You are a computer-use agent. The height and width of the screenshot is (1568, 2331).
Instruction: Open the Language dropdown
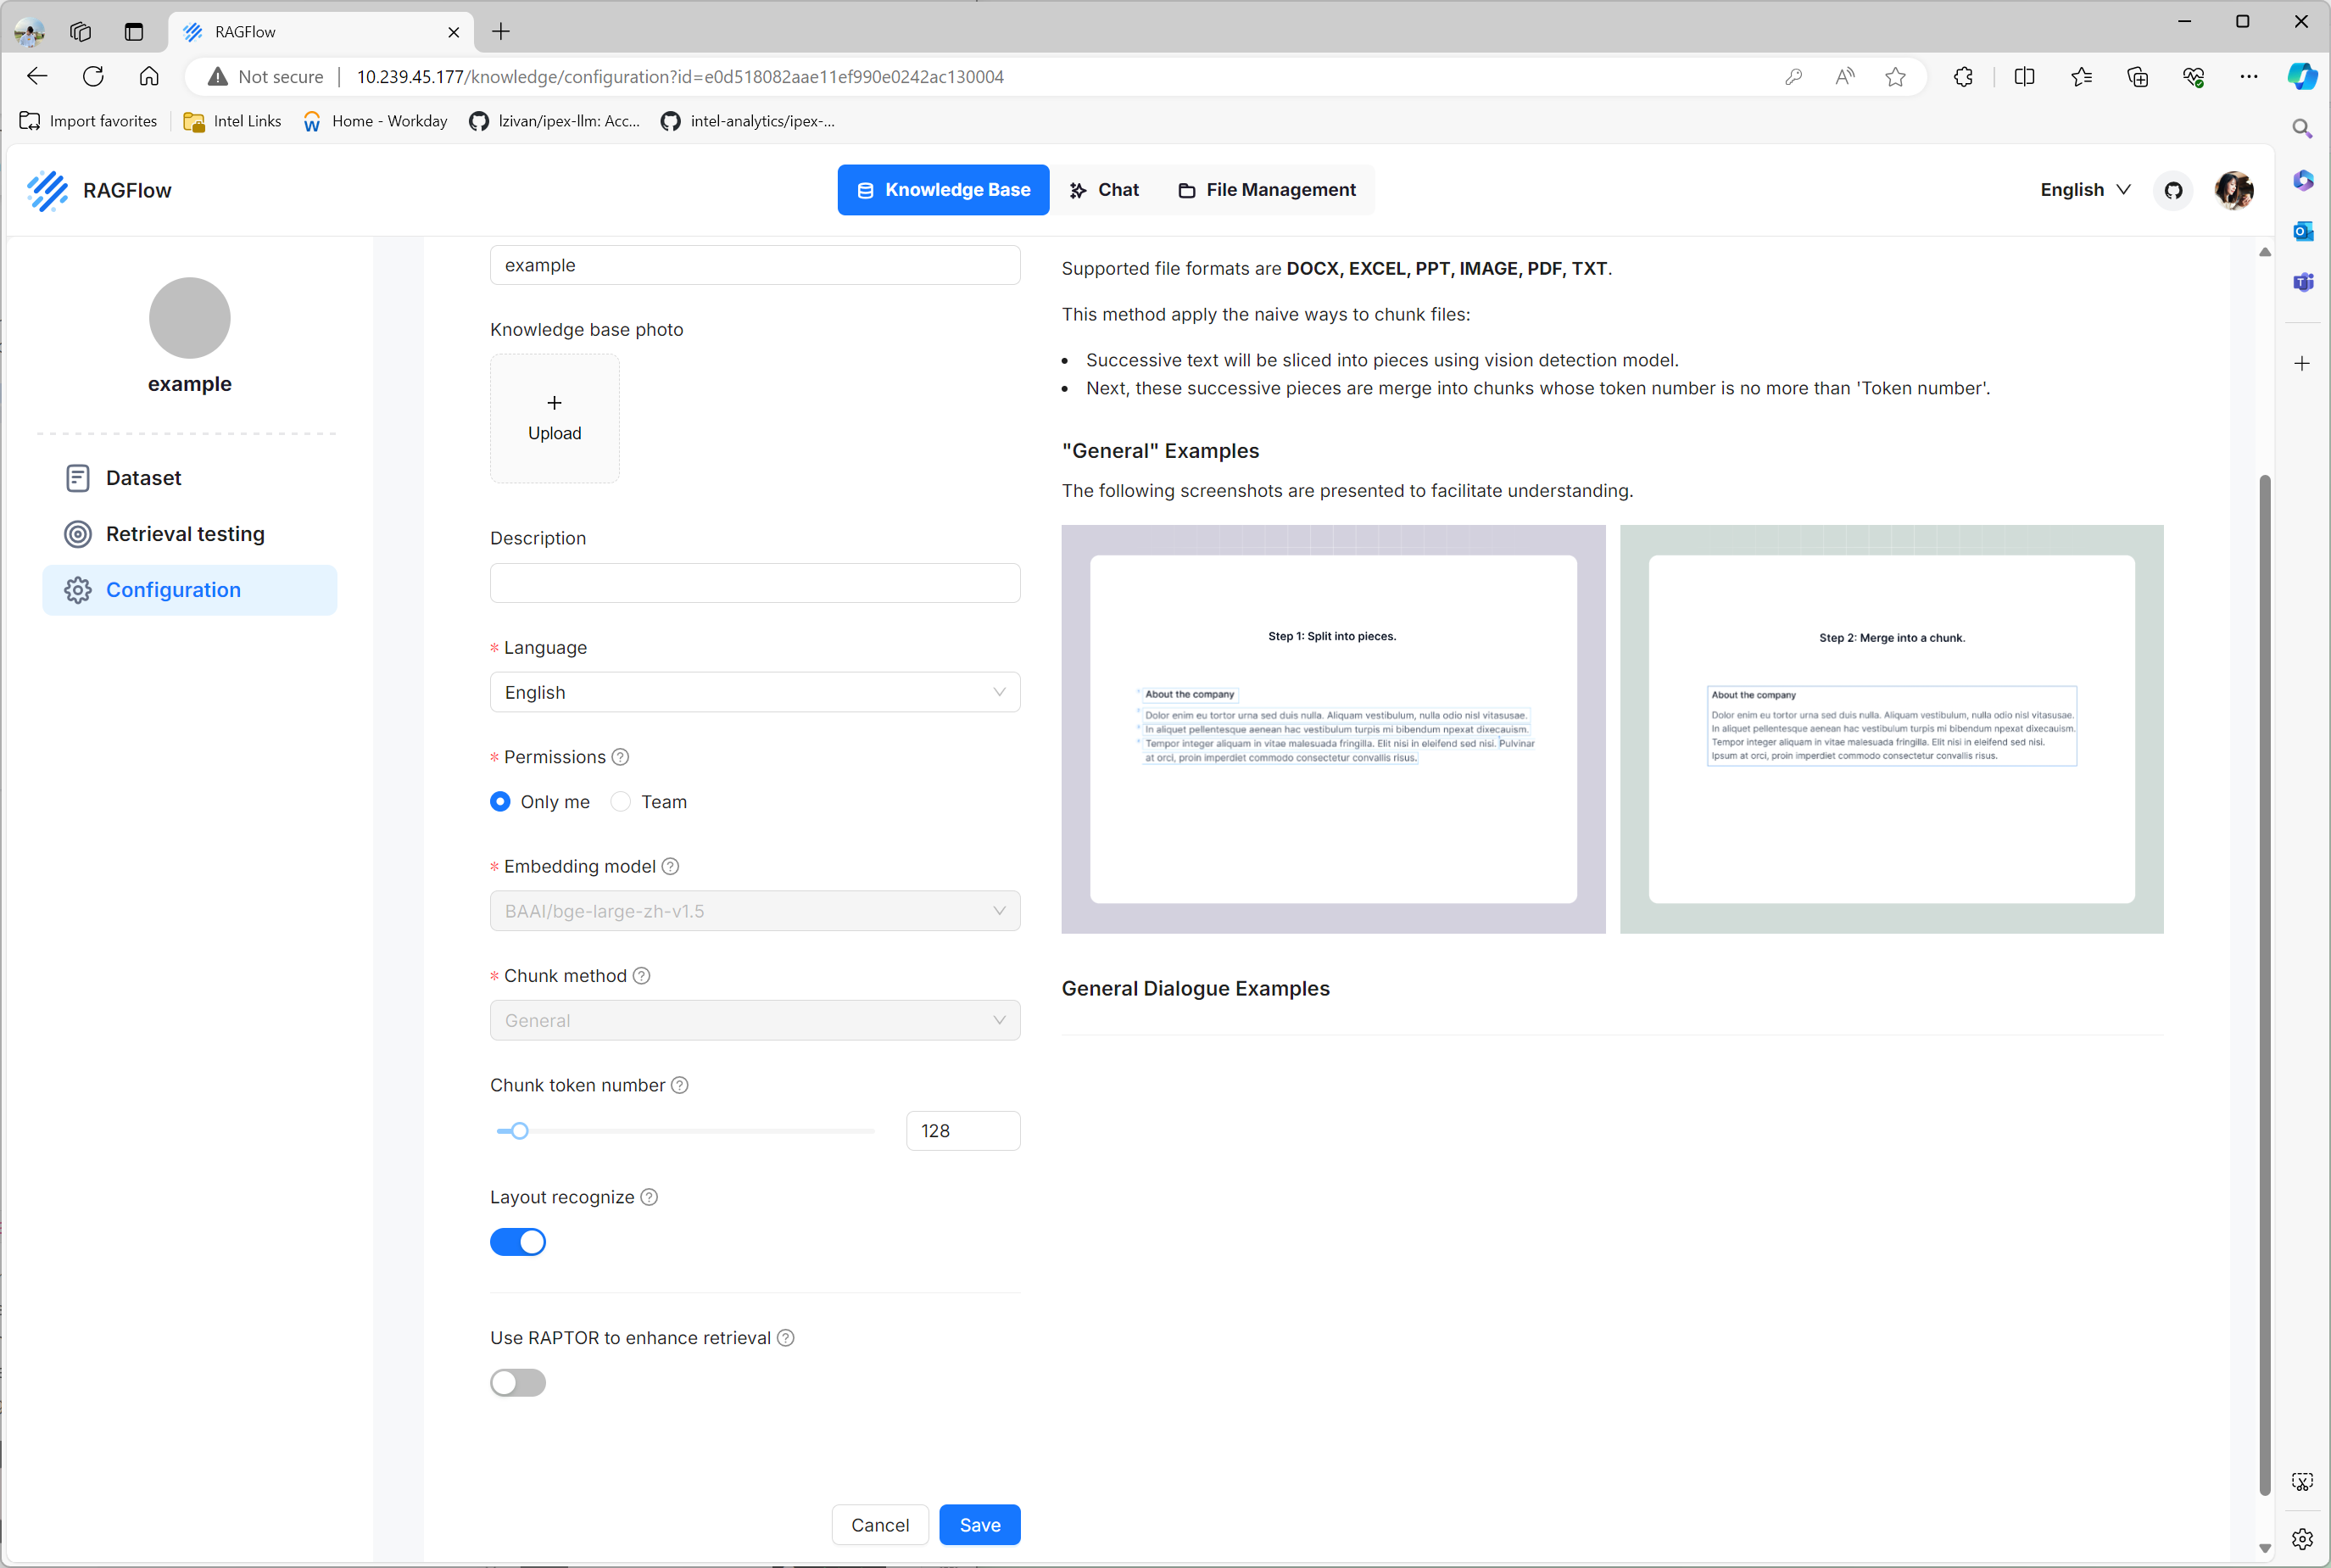pos(755,692)
